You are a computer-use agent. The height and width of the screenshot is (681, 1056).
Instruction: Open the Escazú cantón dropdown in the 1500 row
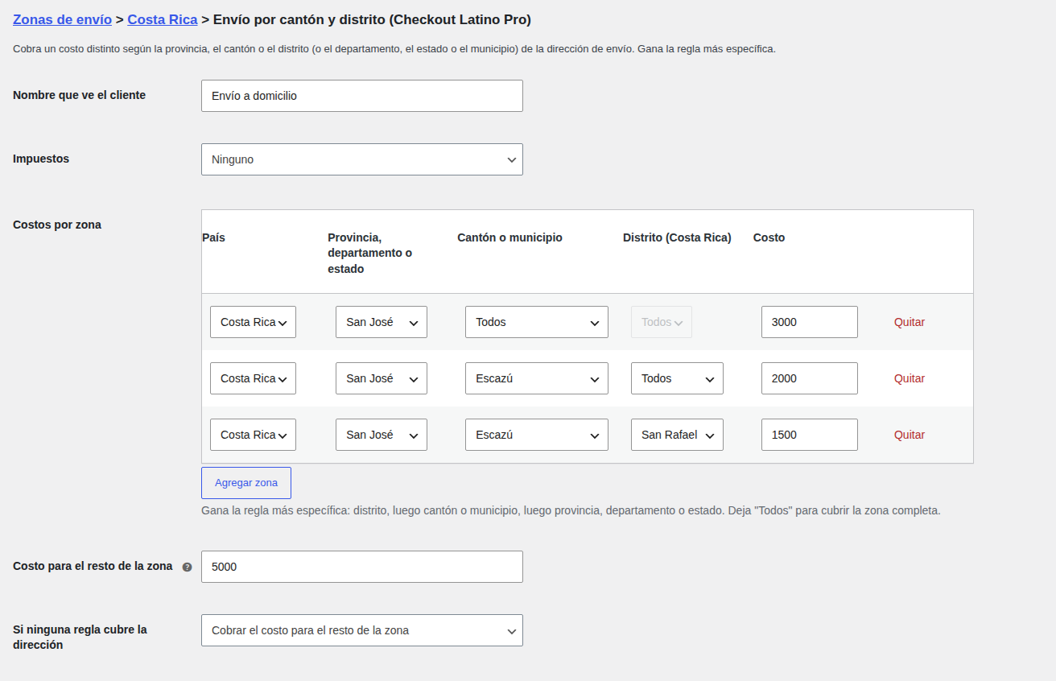(x=537, y=435)
